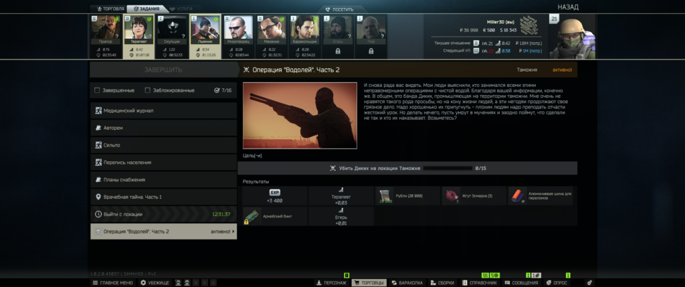Click the Жгут Эсмарха reward icon

(x=452, y=196)
